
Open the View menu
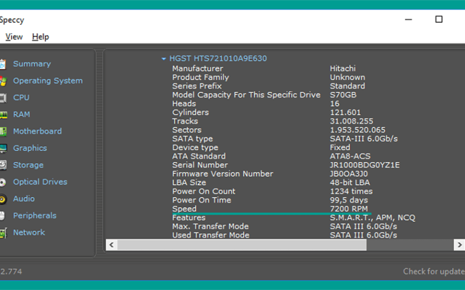click(14, 37)
